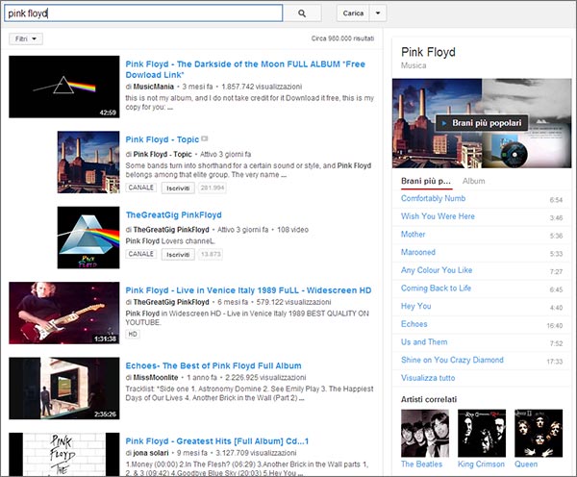Image resolution: width=577 pixels, height=477 pixels.
Task: Play the song Wish You Were Here
Action: click(x=438, y=216)
